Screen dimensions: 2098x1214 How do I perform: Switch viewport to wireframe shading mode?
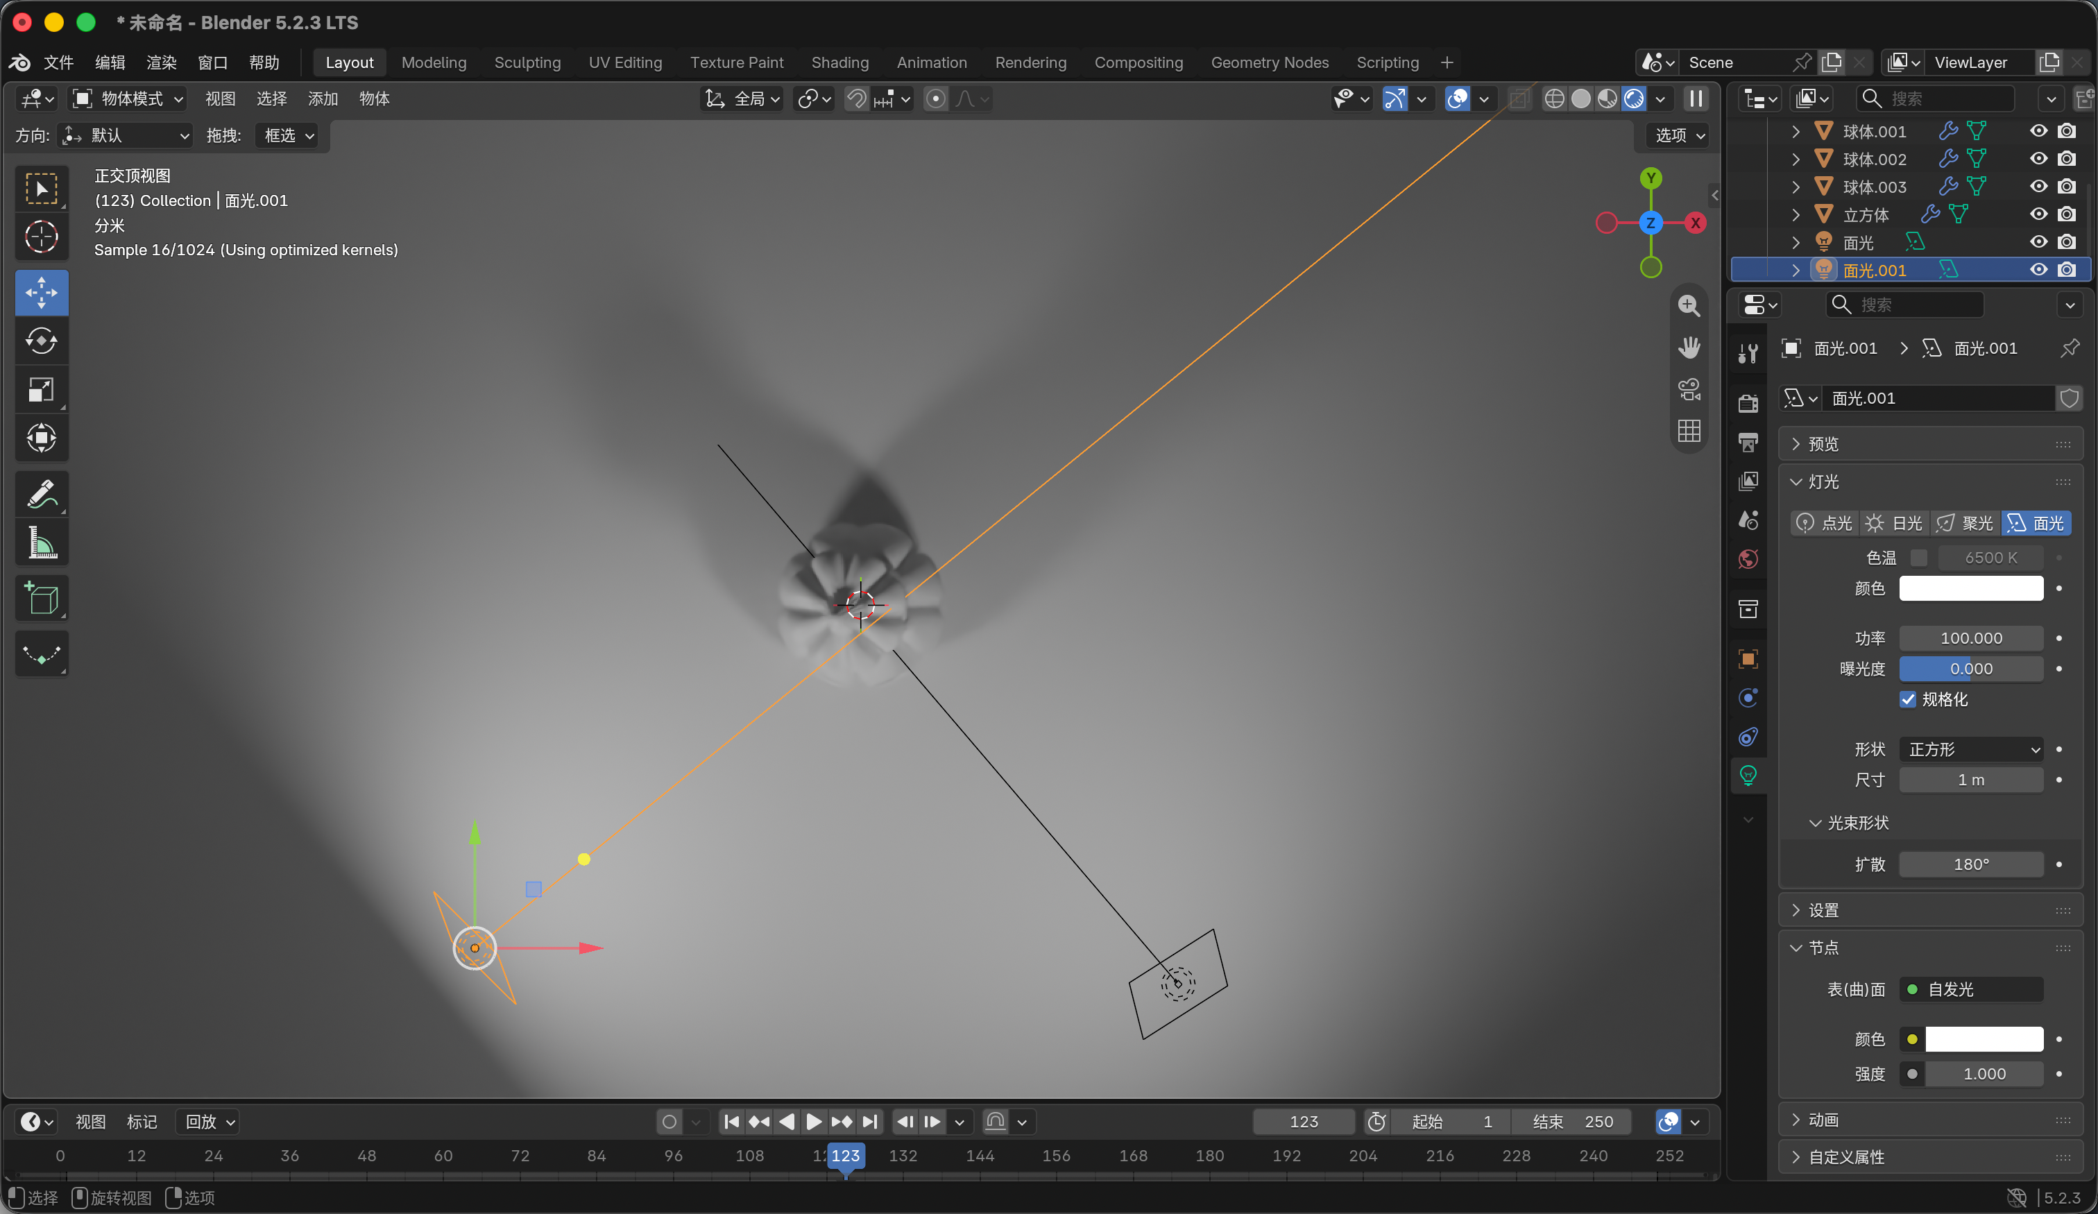[x=1553, y=99]
